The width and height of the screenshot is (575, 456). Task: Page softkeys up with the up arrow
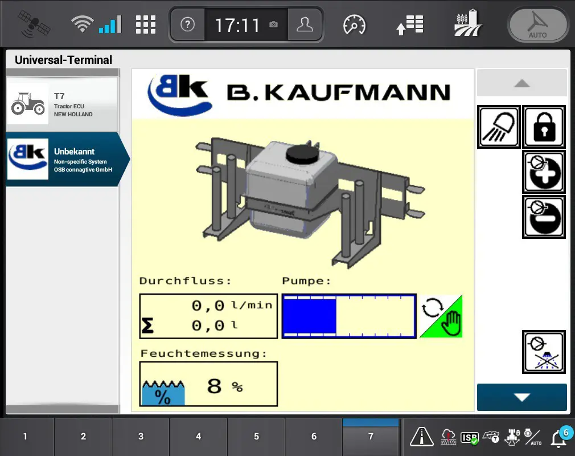(522, 83)
